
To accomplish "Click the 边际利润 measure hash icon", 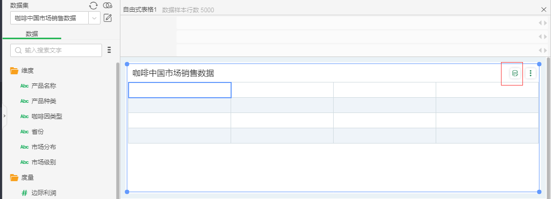I will pyautogui.click(x=24, y=193).
